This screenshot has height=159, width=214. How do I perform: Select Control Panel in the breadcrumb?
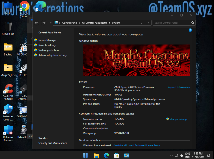click(x=70, y=23)
